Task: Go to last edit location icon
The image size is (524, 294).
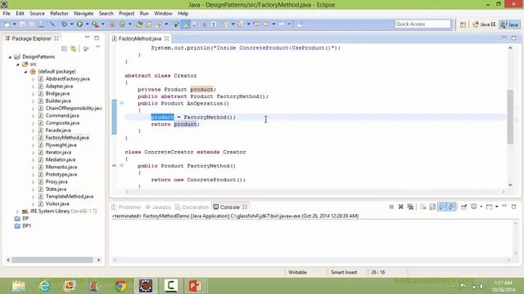Action: 256,24
